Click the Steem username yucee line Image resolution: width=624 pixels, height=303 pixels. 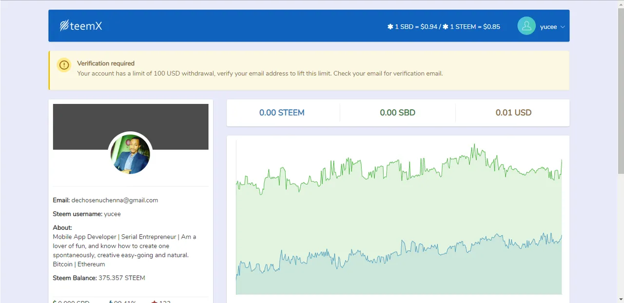pyautogui.click(x=87, y=214)
